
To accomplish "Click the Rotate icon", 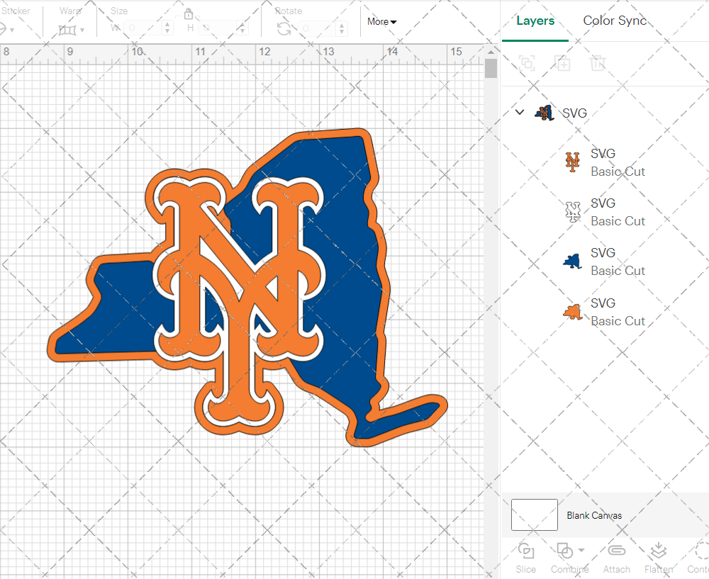I will [x=284, y=29].
